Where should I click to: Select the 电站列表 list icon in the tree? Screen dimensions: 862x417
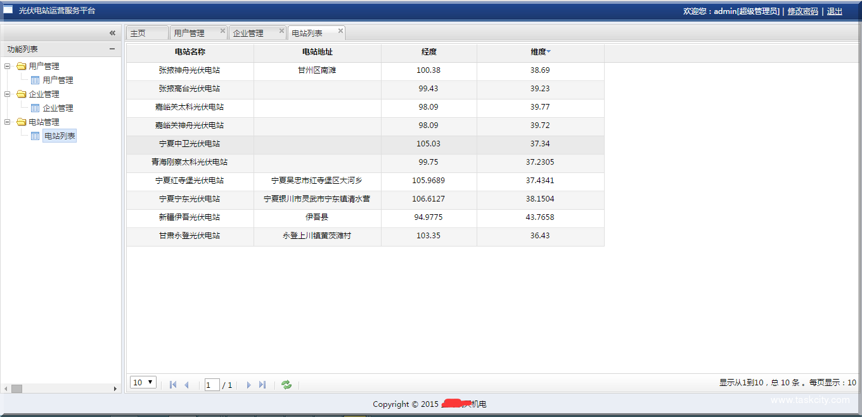[x=35, y=136]
